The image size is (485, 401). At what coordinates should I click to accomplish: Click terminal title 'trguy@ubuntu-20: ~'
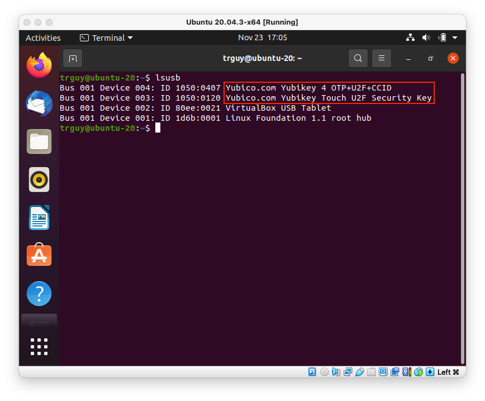point(262,58)
